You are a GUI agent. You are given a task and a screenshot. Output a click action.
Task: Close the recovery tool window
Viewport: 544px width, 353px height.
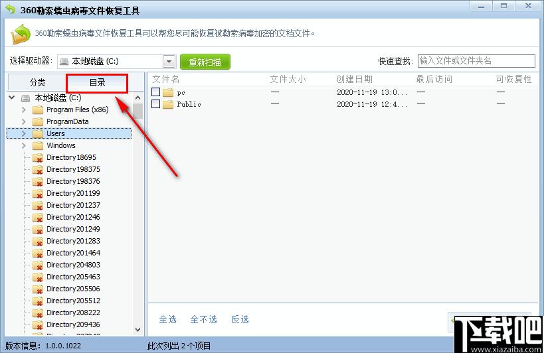click(x=527, y=6)
